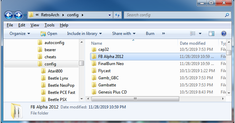235x123 pixels.
Task: Click navigation pane scroll down arrow
Action: click(x=82, y=99)
